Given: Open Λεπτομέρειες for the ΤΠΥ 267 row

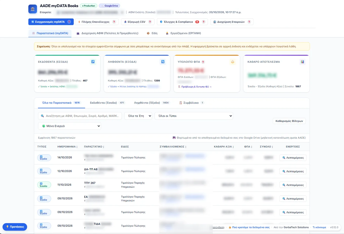Looking at the screenshot, I should [293, 185].
